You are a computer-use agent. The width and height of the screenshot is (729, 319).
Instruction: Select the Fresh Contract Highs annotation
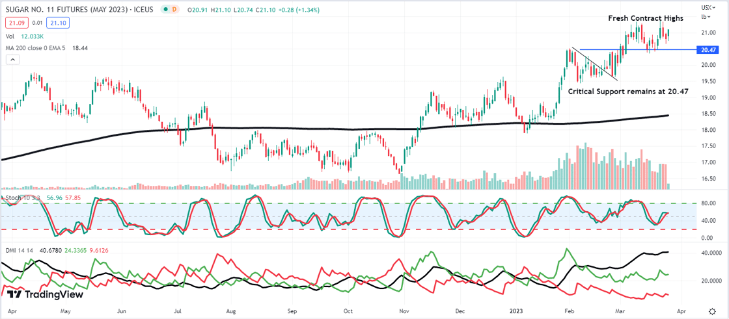click(646, 19)
